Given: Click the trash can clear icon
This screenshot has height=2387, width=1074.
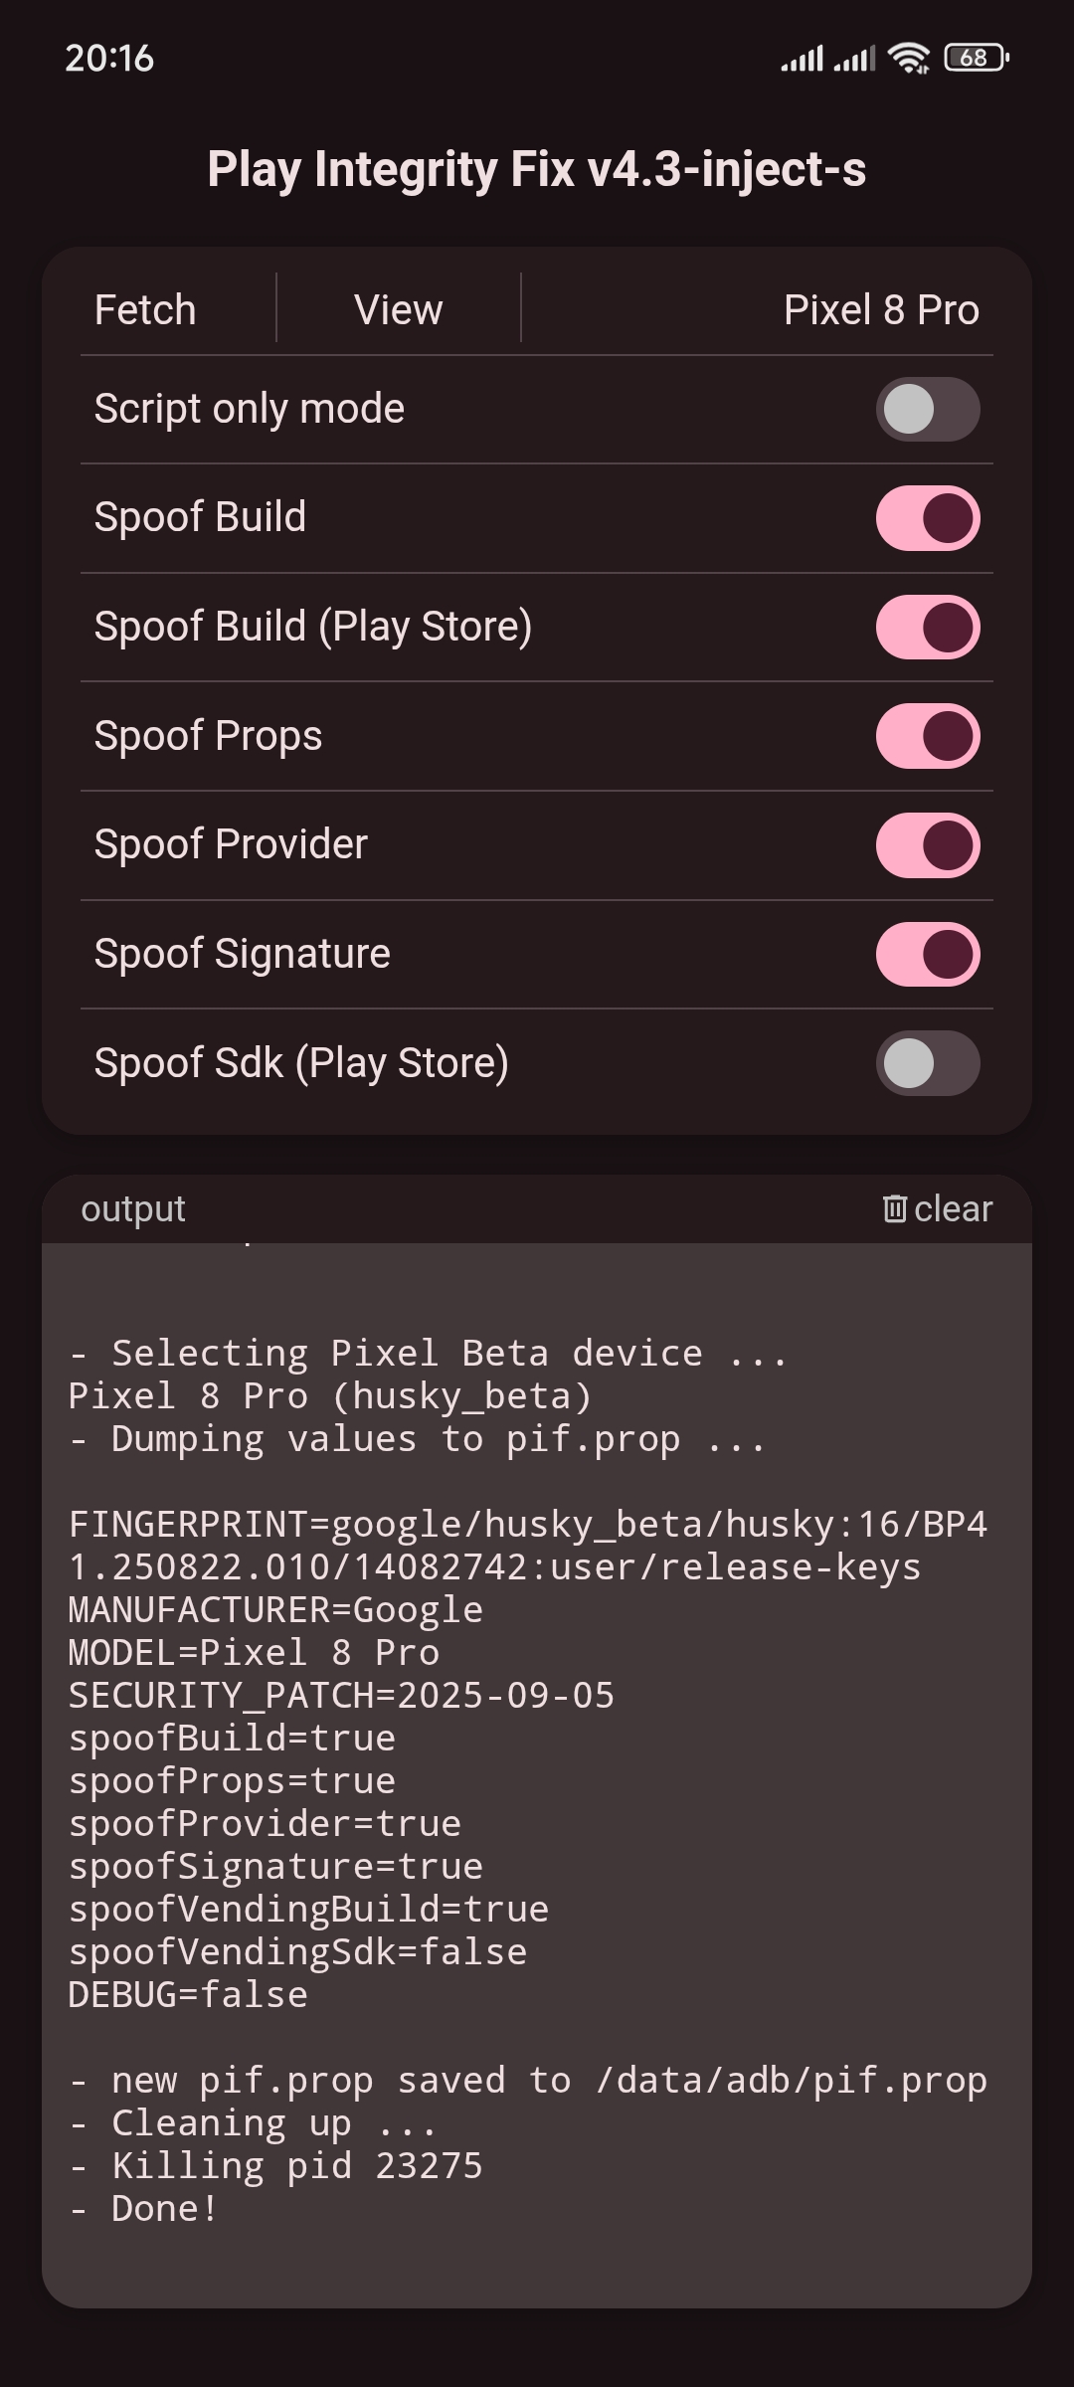Looking at the screenshot, I should pos(895,1208).
